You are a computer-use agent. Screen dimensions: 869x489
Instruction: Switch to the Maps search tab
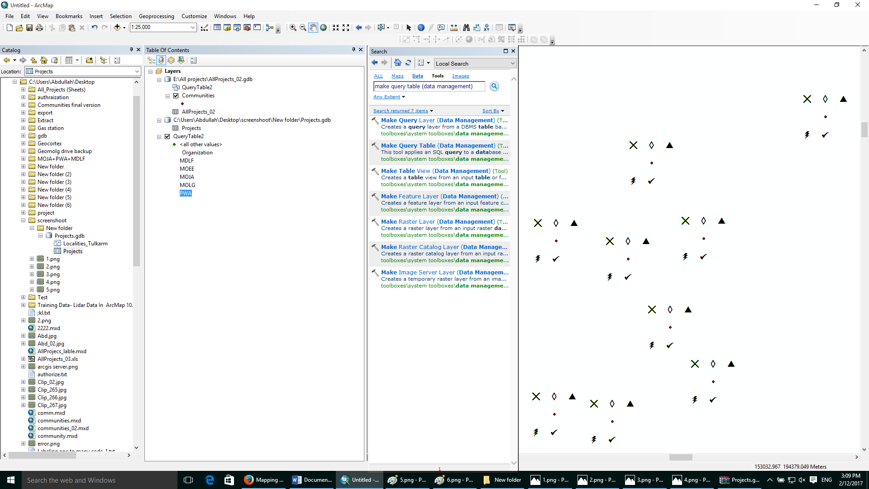coord(397,76)
